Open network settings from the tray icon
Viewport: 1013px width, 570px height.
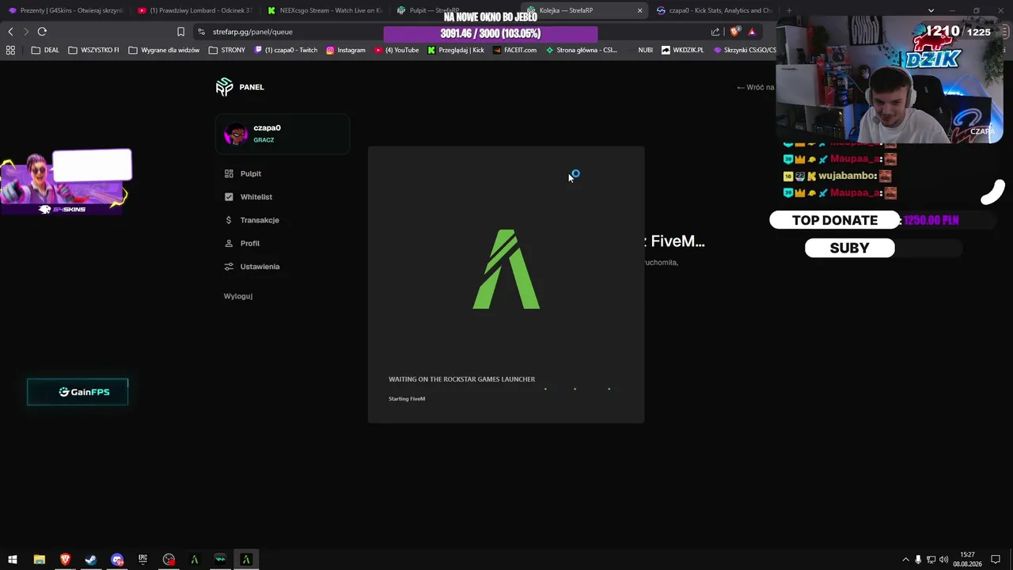coord(931,560)
